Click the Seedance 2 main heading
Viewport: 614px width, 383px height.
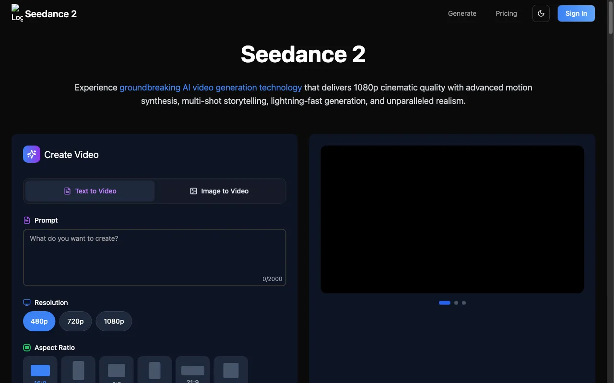[303, 54]
